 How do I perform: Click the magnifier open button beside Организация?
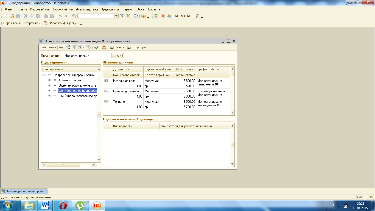[x=122, y=56]
